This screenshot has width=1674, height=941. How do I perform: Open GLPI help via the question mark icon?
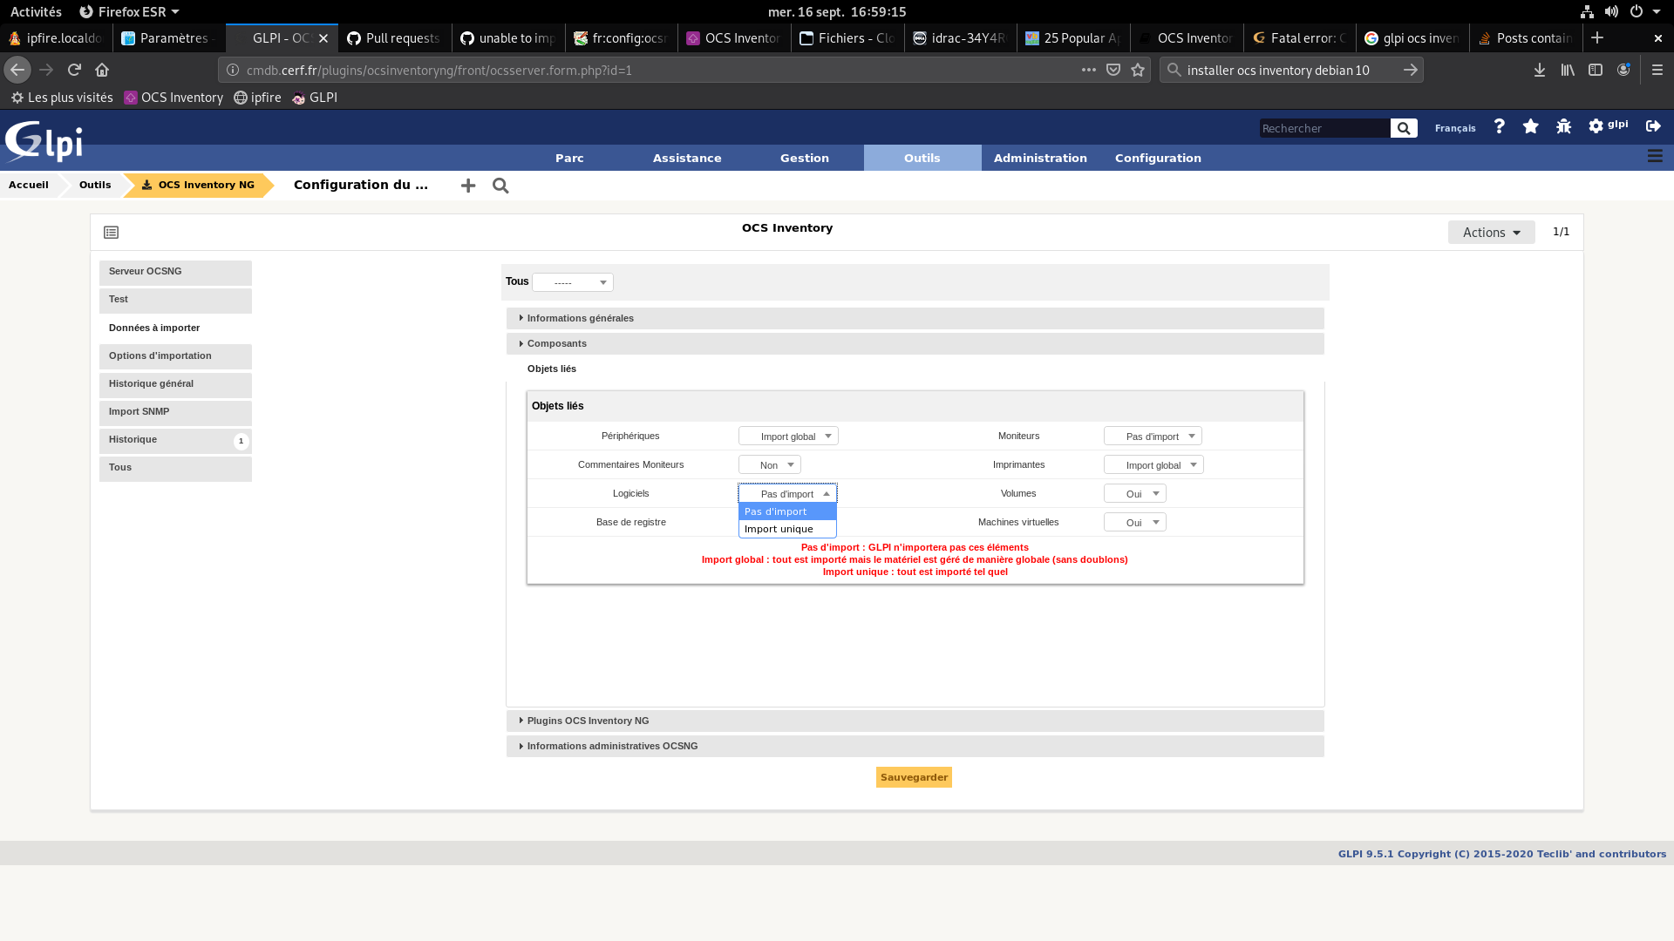point(1500,126)
